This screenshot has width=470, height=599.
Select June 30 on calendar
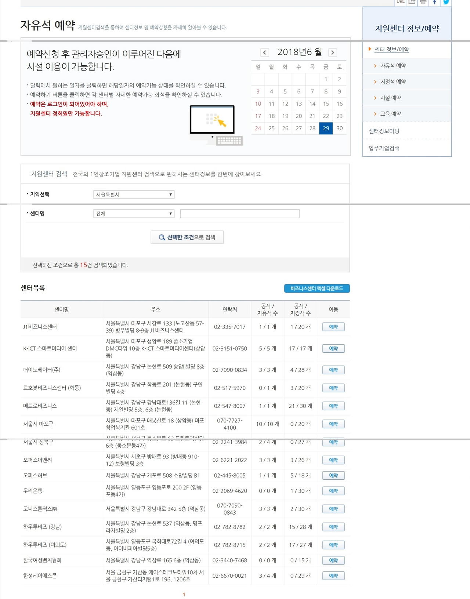click(340, 128)
